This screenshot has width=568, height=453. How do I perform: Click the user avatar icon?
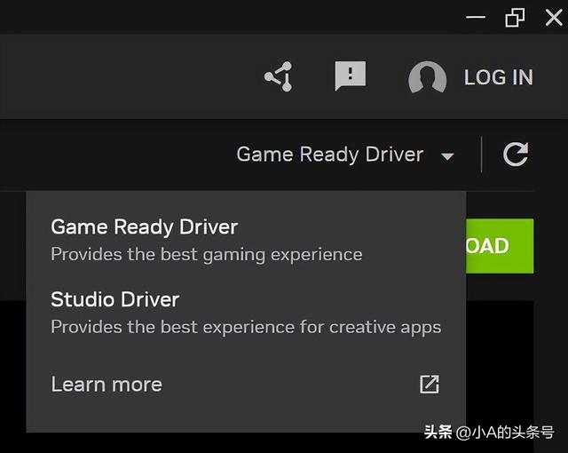point(427,78)
